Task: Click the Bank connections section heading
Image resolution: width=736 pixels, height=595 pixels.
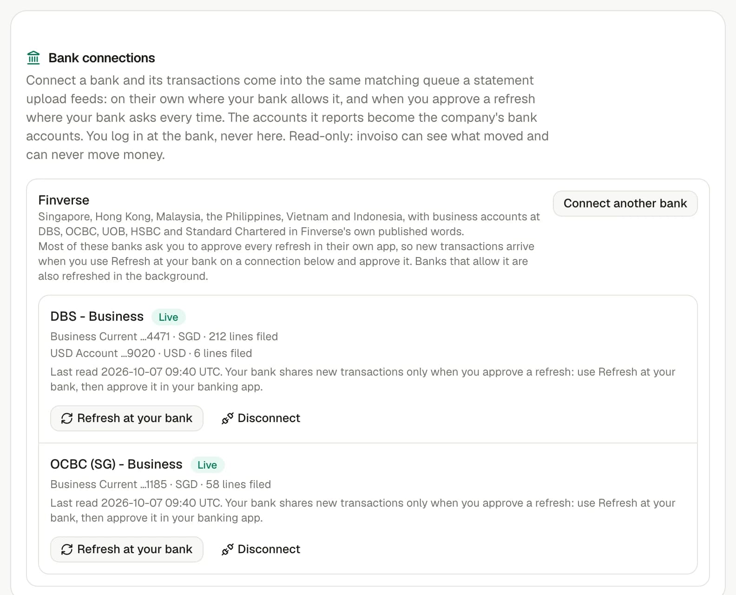Action: tap(102, 58)
